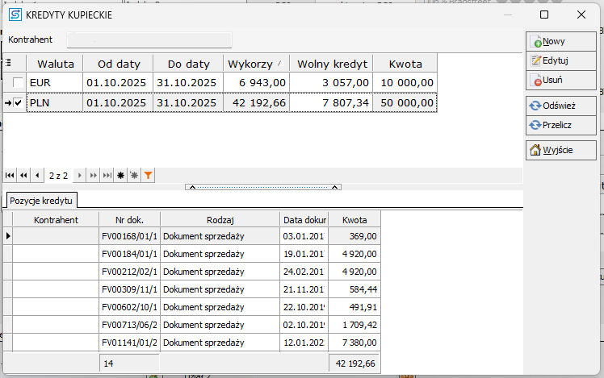Viewport: 604px width, 378px height.
Task: Uncheck the PLN row checkbox
Action: point(18,102)
